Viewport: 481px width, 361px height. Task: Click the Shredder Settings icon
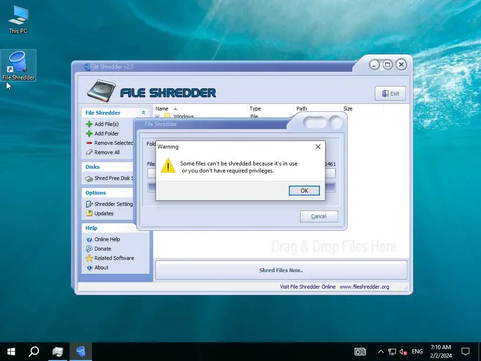(89, 204)
